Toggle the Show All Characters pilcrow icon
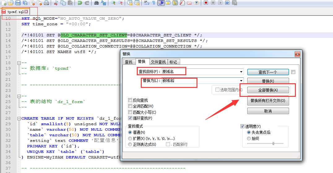The image size is (333, 173). point(154,3)
